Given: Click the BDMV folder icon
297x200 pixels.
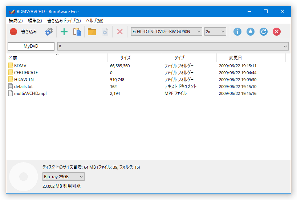Looking at the screenshot, I should 11,66.
